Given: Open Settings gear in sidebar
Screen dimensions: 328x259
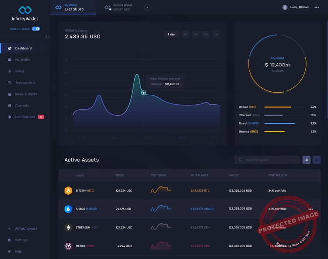Looking at the screenshot, I should point(10,240).
